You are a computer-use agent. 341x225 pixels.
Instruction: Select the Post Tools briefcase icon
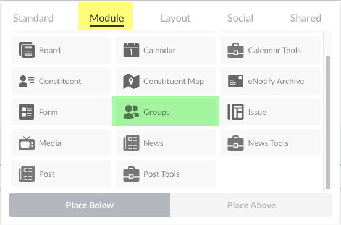pyautogui.click(x=131, y=174)
